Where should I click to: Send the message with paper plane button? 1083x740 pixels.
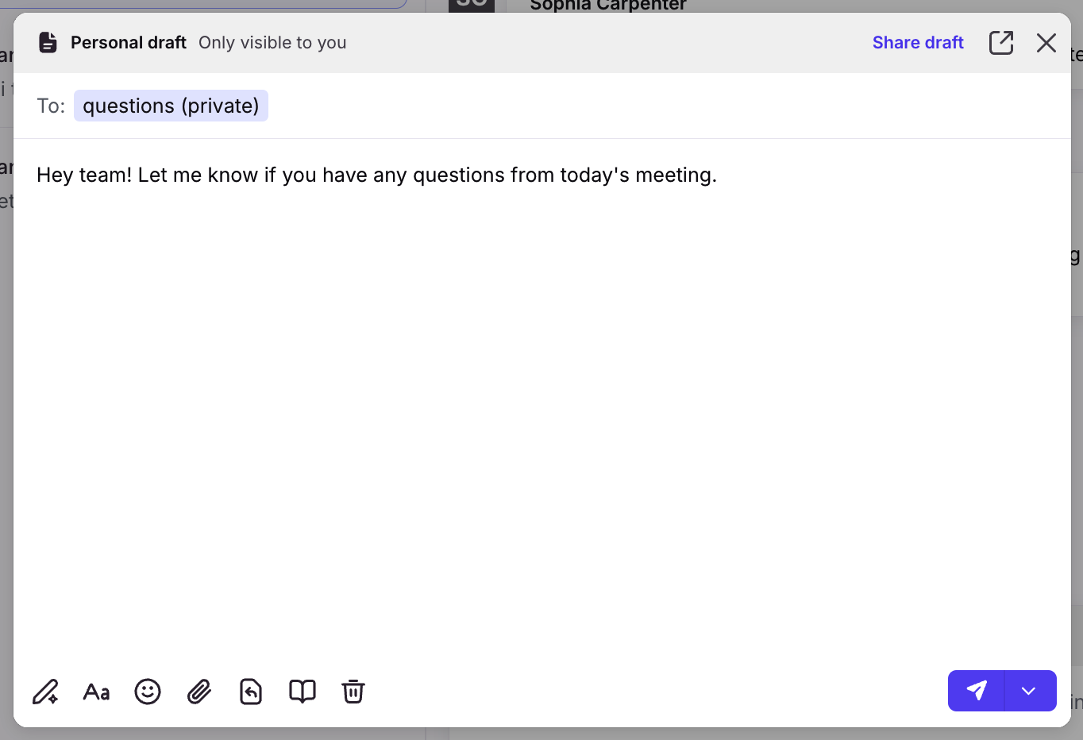pos(976,691)
